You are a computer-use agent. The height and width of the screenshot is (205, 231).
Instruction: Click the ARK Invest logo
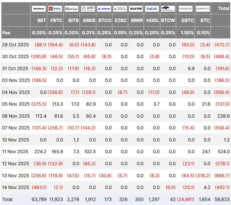(x=88, y=9)
